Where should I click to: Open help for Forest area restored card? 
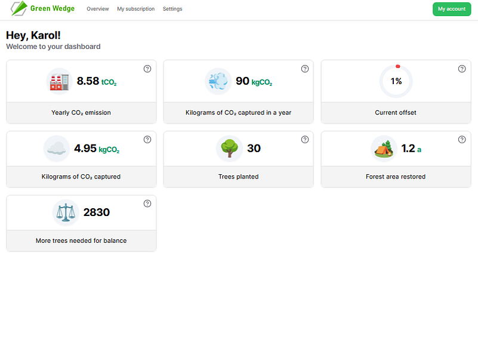(x=462, y=140)
